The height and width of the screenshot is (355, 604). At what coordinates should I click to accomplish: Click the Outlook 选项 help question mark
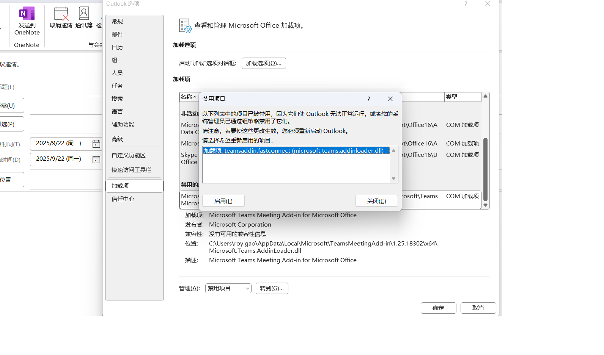pos(466,4)
